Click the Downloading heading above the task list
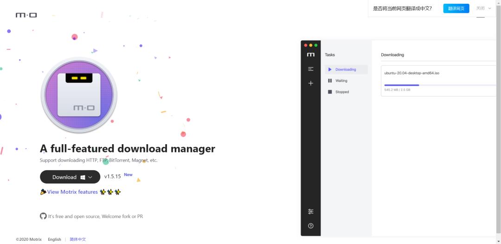Screen dimensions: 501x244 (392, 55)
